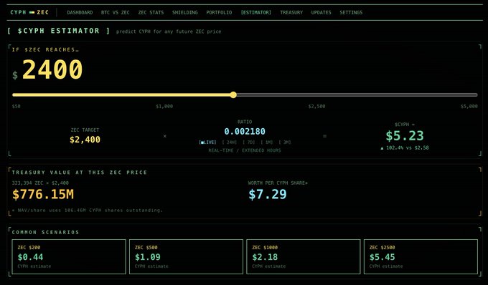Select the 7D ratio period
Image resolution: width=488 pixels, height=285 pixels.
(249, 142)
